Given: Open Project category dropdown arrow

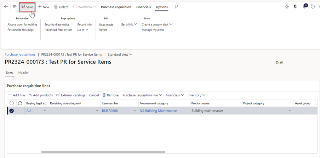Looking at the screenshot, I should [x=290, y=111].
